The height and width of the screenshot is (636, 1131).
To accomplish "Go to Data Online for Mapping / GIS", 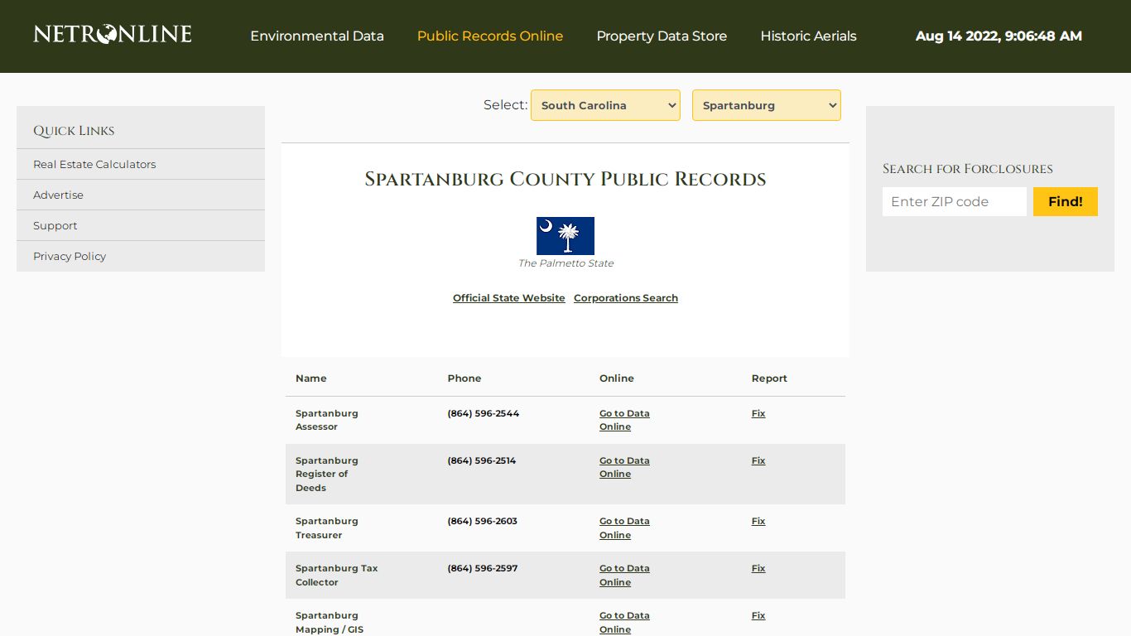I will [624, 622].
